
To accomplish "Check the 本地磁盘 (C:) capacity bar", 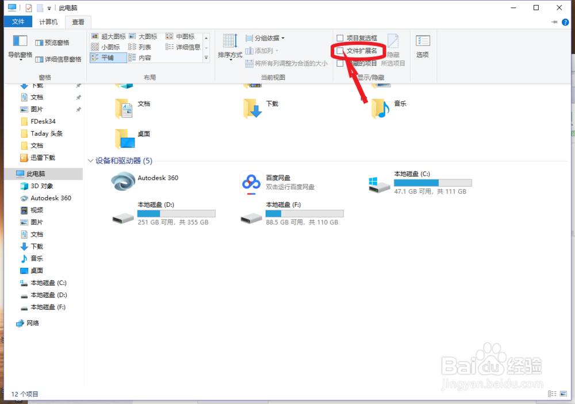I will tap(433, 183).
